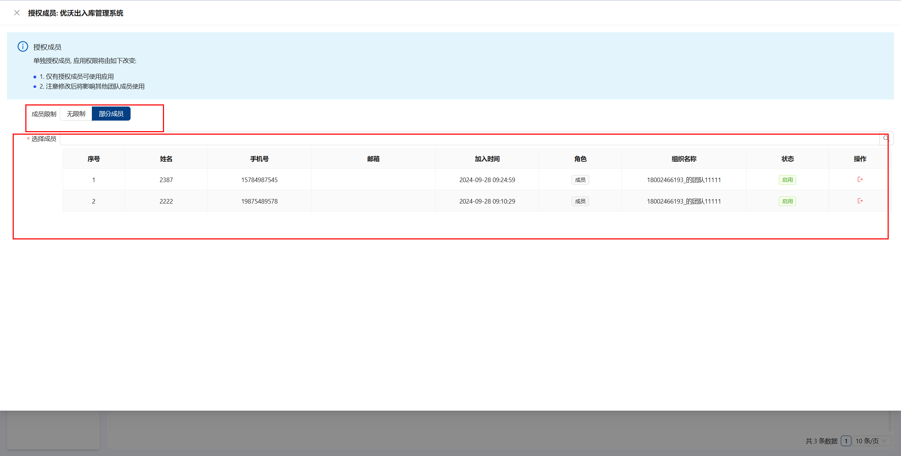Go to page 1 in pagination
The width and height of the screenshot is (901, 456).
[846, 441]
